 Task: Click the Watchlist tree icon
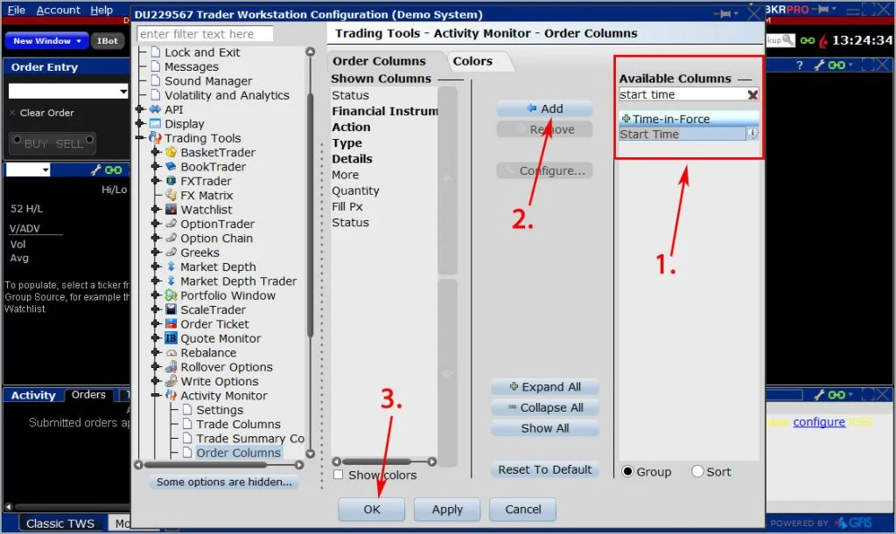(171, 211)
